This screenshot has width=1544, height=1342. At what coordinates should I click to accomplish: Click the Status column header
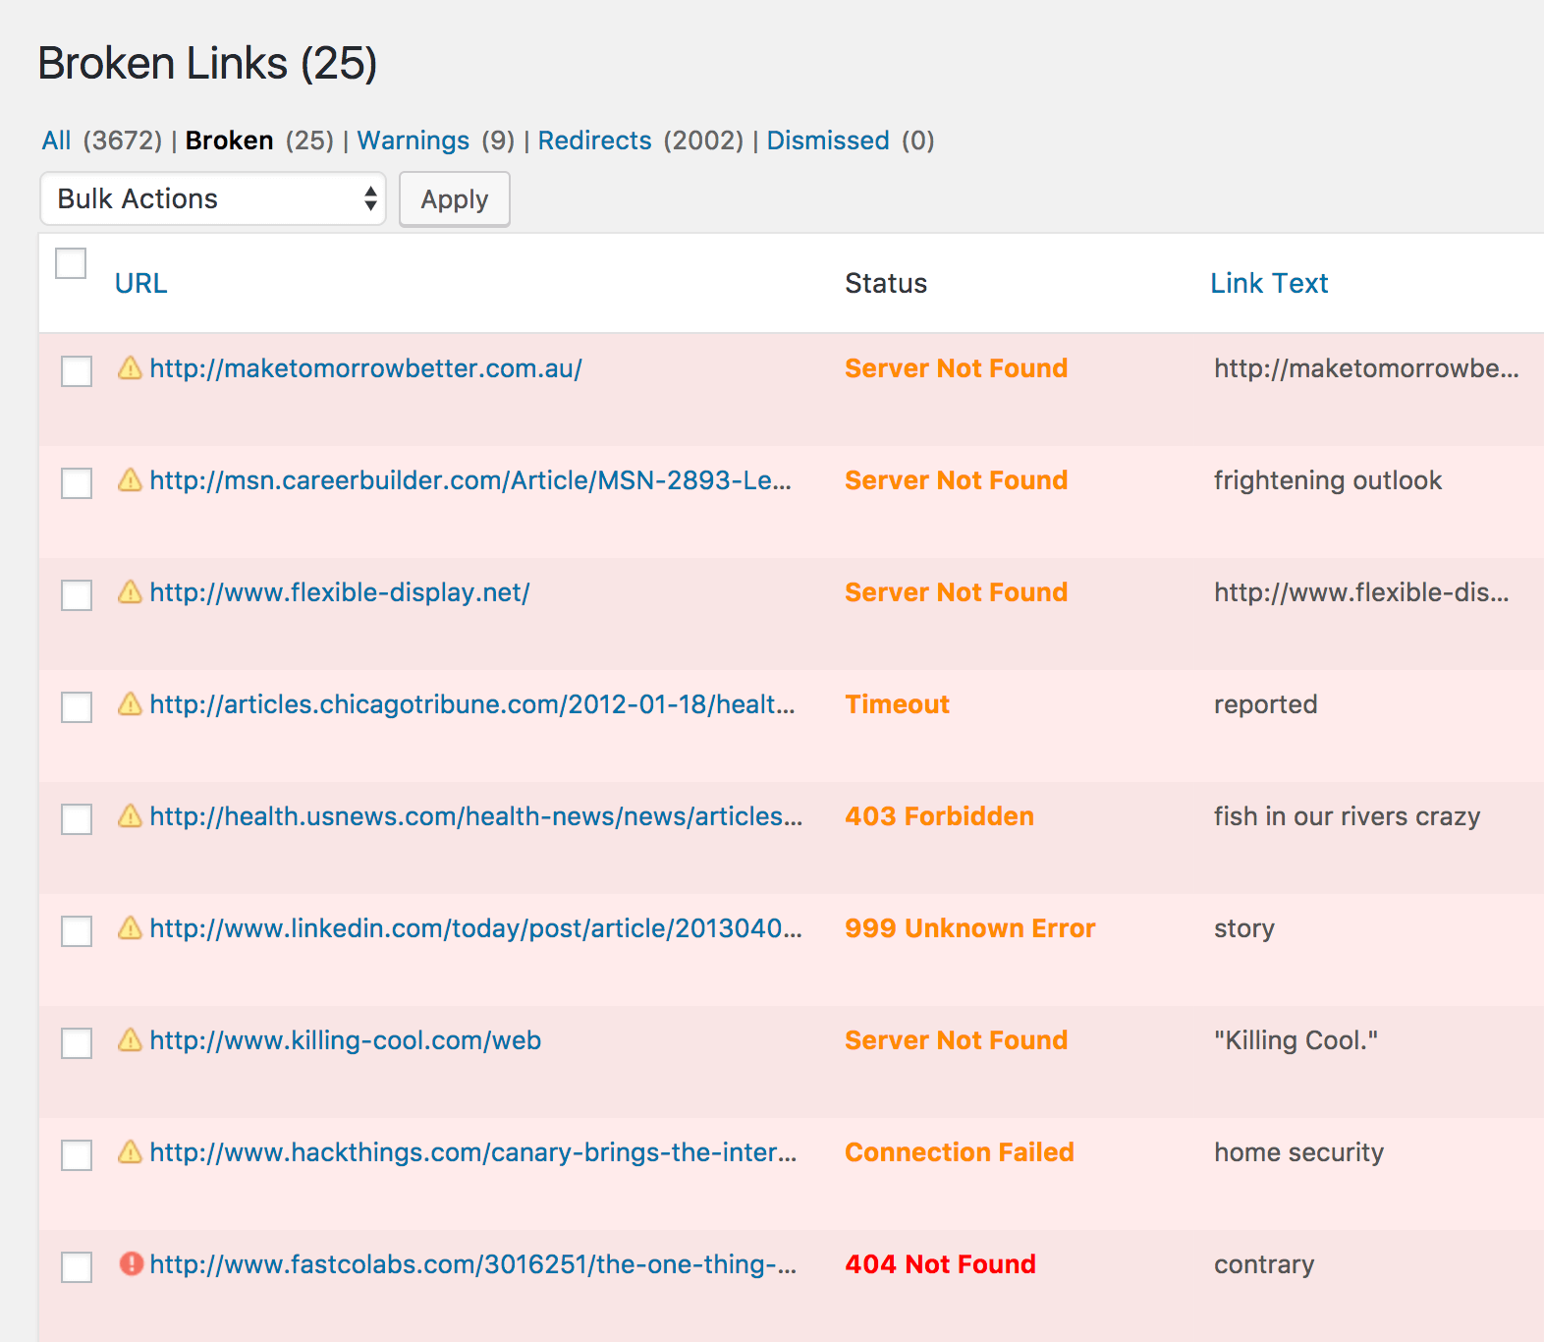886,283
